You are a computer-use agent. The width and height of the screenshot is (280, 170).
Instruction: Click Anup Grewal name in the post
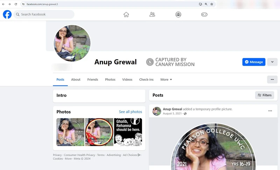coord(173,109)
